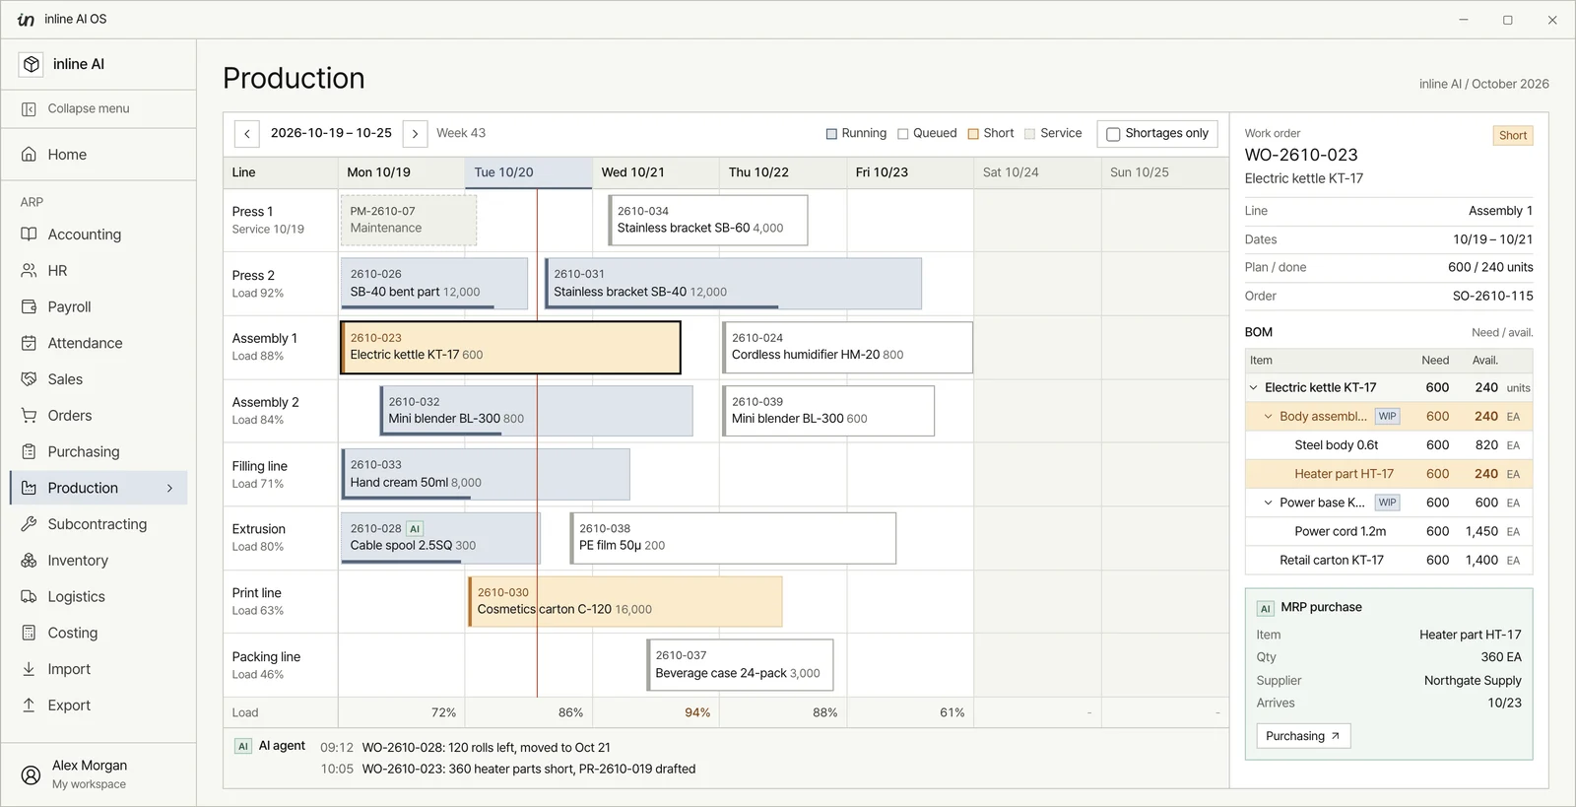Click the Logistics truck icon
1576x807 pixels.
(29, 597)
